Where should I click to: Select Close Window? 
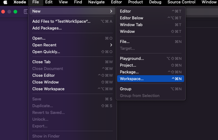point(72,82)
